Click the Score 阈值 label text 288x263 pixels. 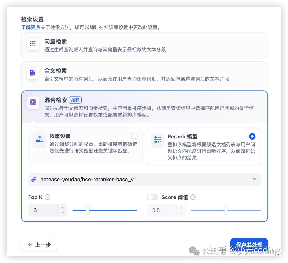pyautogui.click(x=175, y=197)
